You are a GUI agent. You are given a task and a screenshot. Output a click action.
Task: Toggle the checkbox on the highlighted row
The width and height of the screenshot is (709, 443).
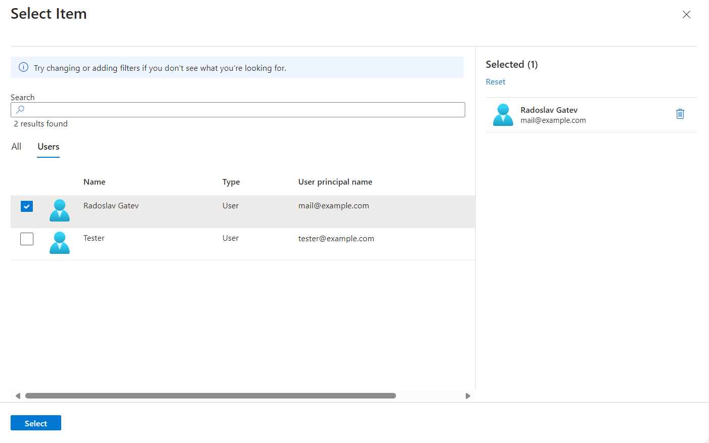26,206
